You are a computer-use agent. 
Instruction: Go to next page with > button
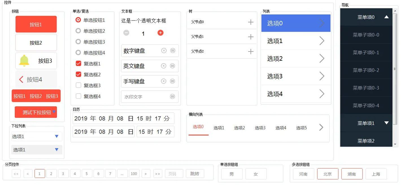[146, 174]
